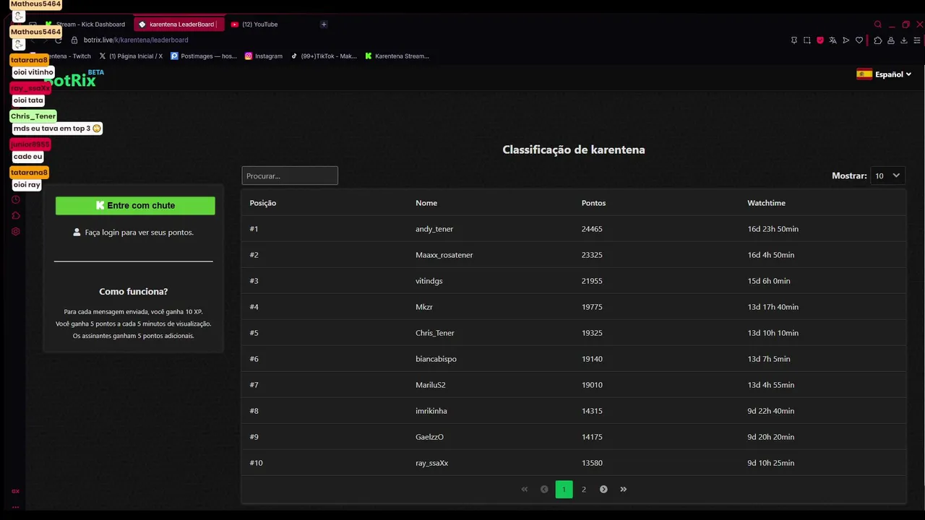Screen dimensions: 925x520
Task: Click the Entre com chute button
Action: [135, 206]
